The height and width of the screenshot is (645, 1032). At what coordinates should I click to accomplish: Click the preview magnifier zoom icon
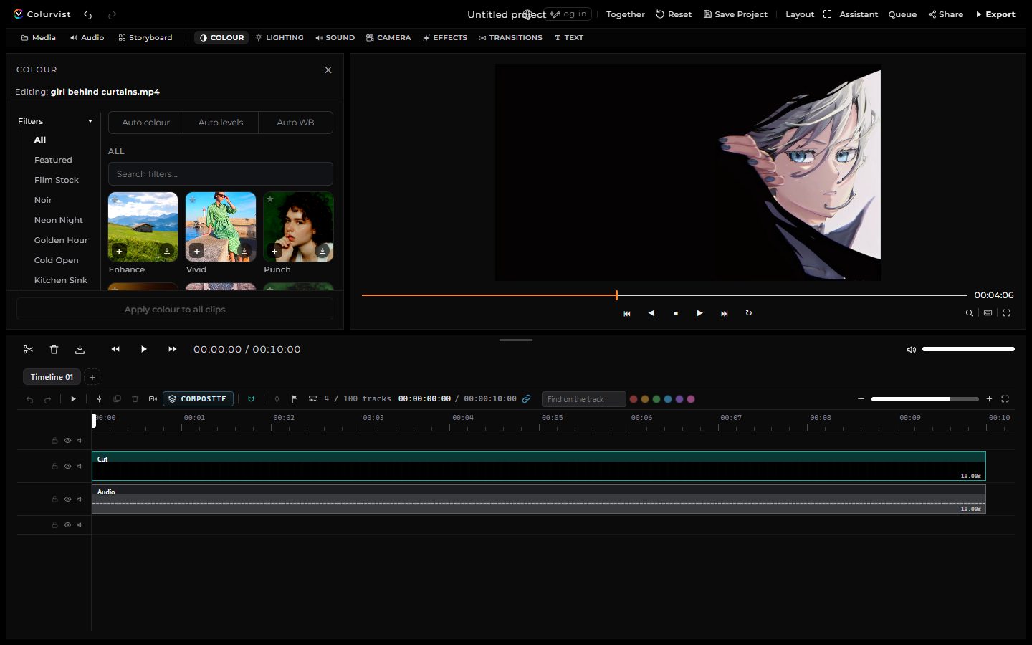[969, 313]
